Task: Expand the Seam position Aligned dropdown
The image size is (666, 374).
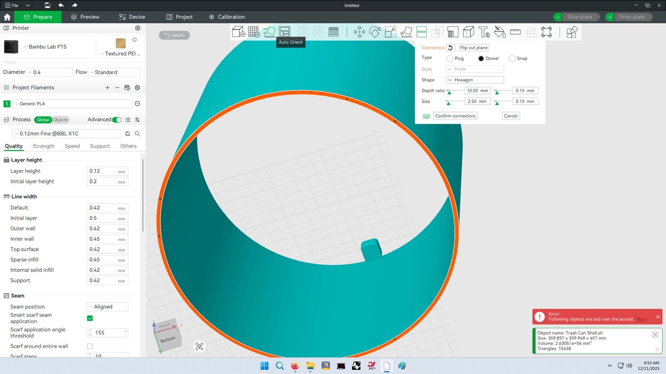Action: point(107,307)
